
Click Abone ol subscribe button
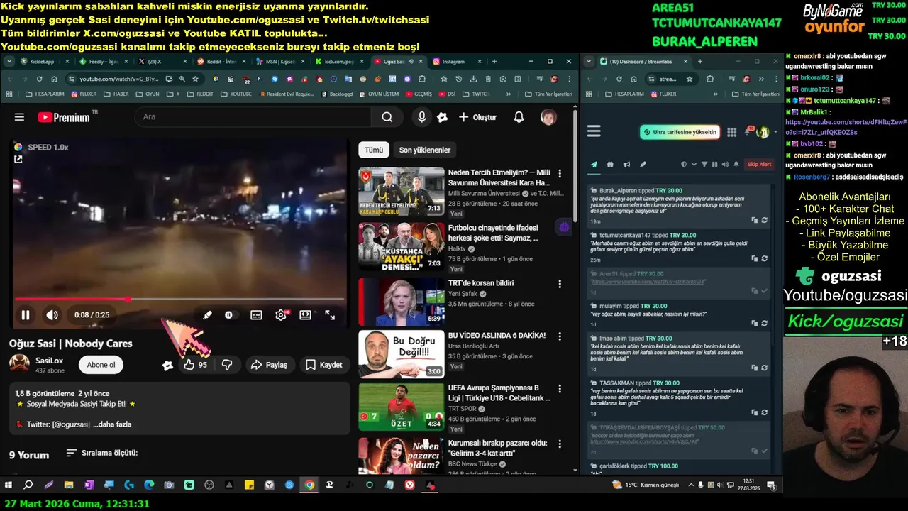(101, 365)
